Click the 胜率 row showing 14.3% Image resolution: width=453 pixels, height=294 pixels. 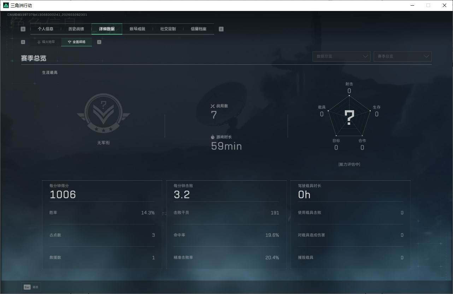tap(102, 213)
